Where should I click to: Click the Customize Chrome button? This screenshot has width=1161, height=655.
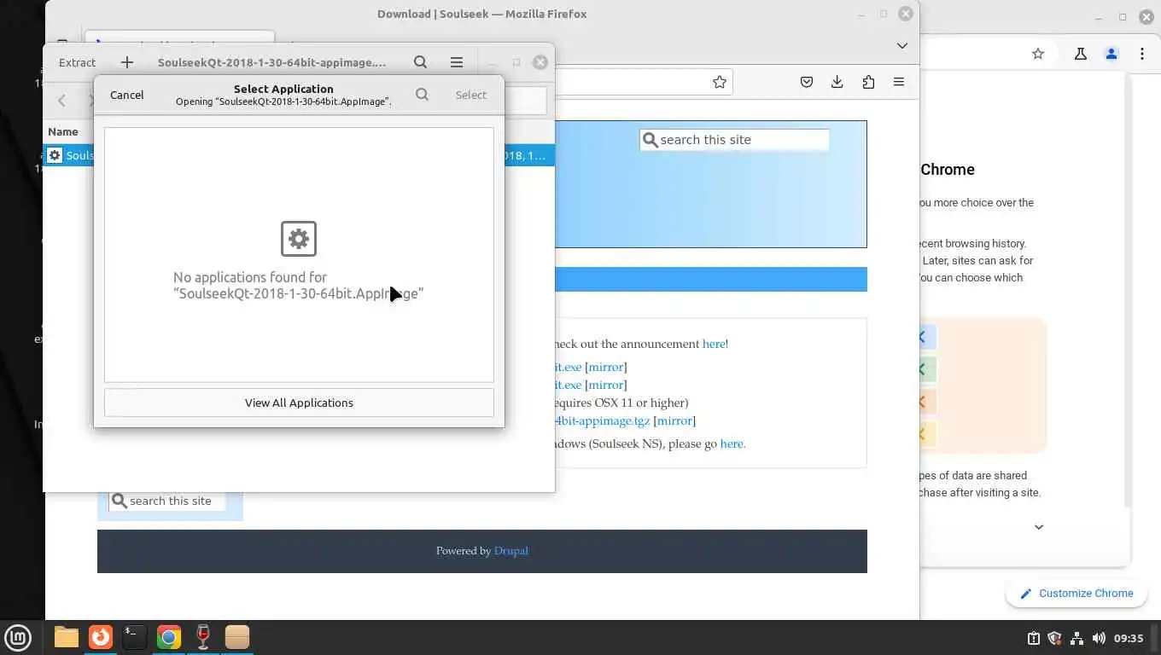click(1076, 594)
